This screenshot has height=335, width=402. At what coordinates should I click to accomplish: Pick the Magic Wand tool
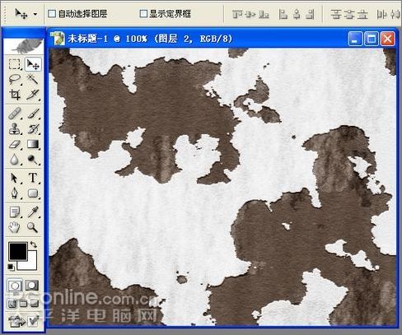click(x=33, y=80)
